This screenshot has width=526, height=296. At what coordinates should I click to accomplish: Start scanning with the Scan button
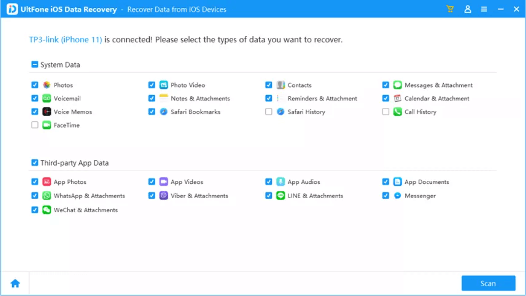(x=488, y=283)
